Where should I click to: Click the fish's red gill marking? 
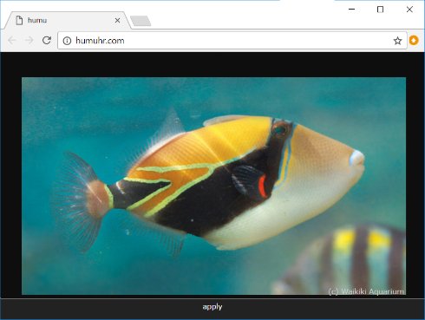tap(262, 186)
